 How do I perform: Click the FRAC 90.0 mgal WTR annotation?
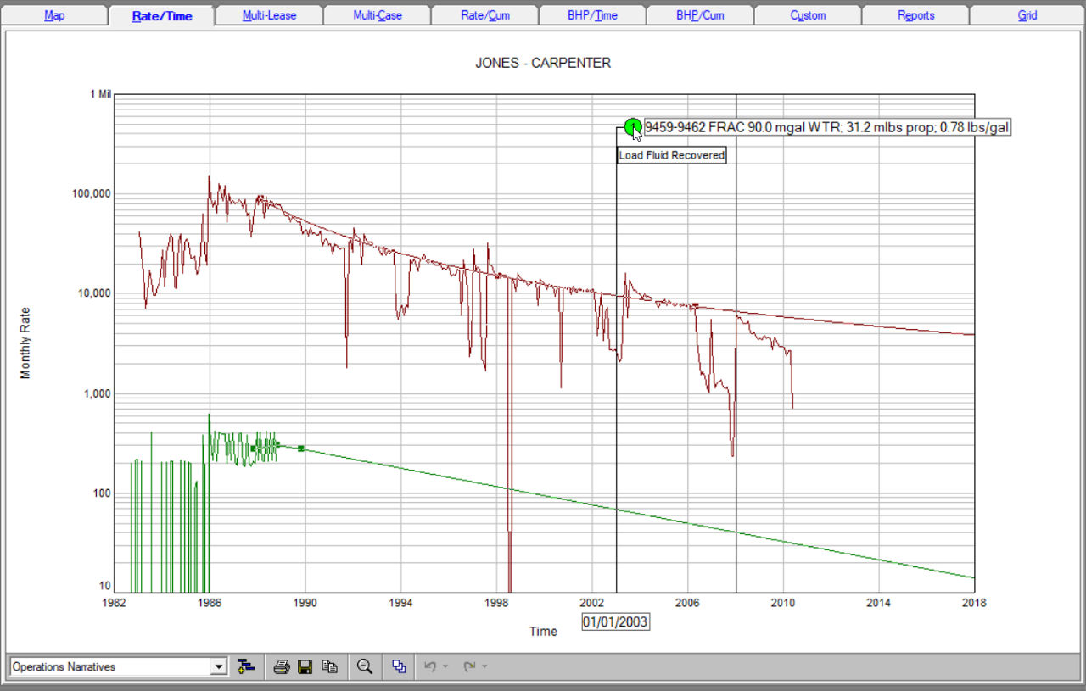(x=827, y=127)
